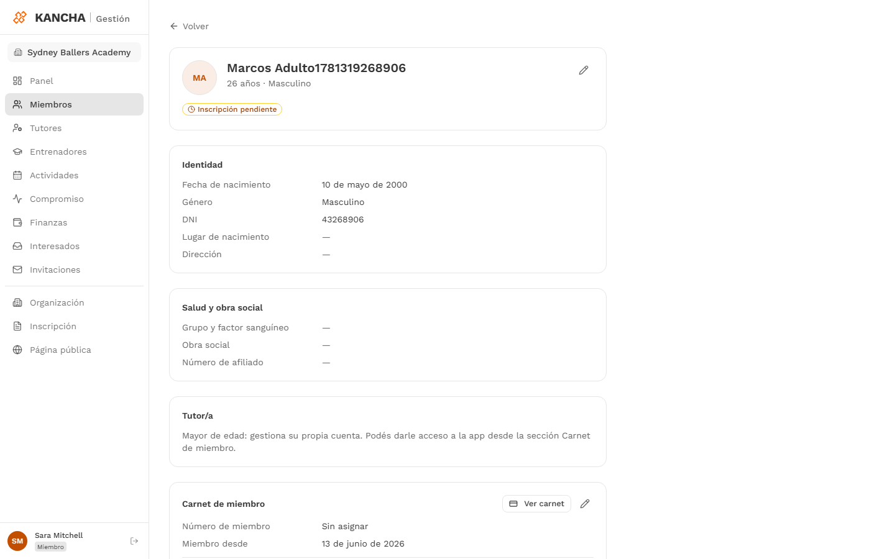This screenshot has height=559, width=895.
Task: Click the Kancha logo icon
Action: (20, 17)
